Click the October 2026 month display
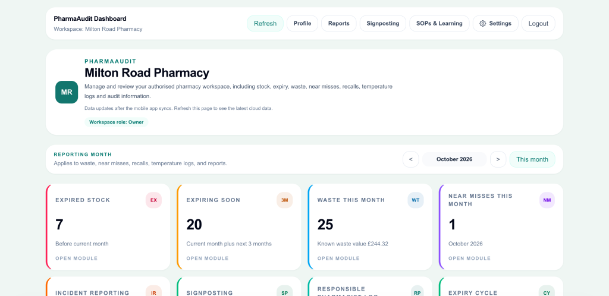The height and width of the screenshot is (296, 609). pyautogui.click(x=454, y=159)
